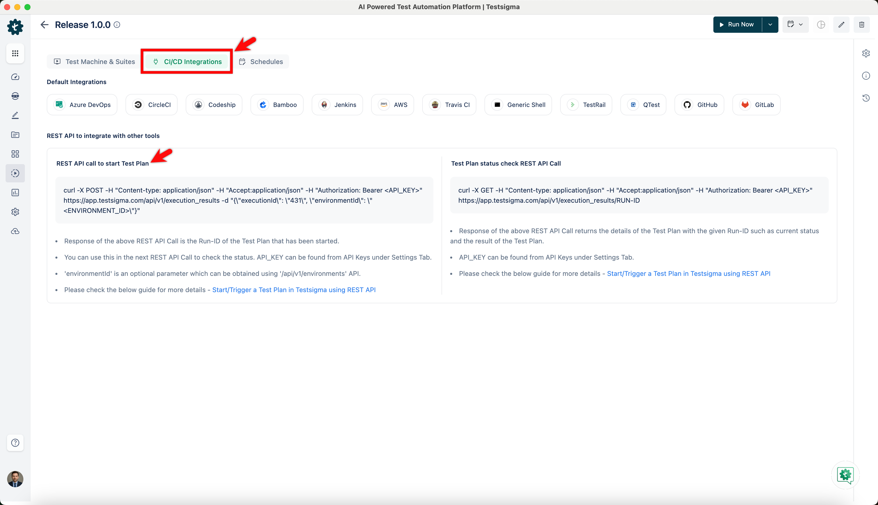Open the dashboard gauge icon in sidebar

[x=15, y=77]
